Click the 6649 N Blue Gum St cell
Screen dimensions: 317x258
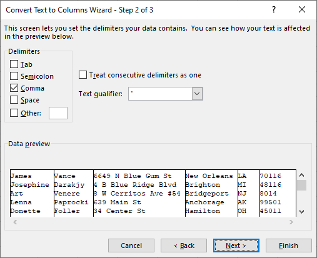(x=133, y=176)
